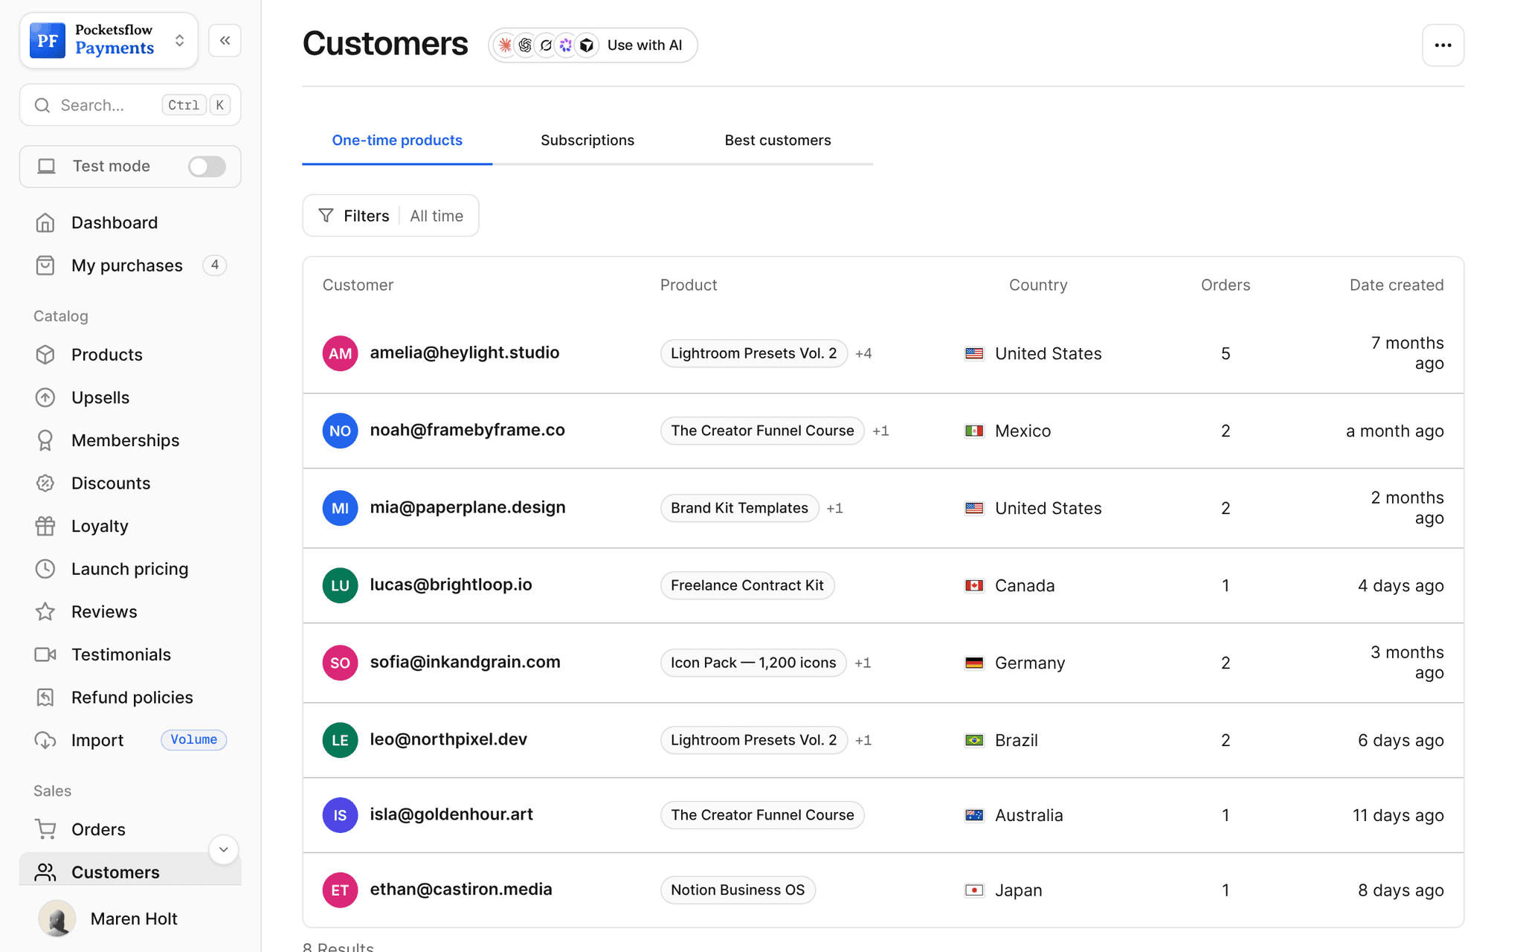Image resolution: width=1523 pixels, height=952 pixels.
Task: Expand +1 more products for noah
Action: pyautogui.click(x=880, y=431)
